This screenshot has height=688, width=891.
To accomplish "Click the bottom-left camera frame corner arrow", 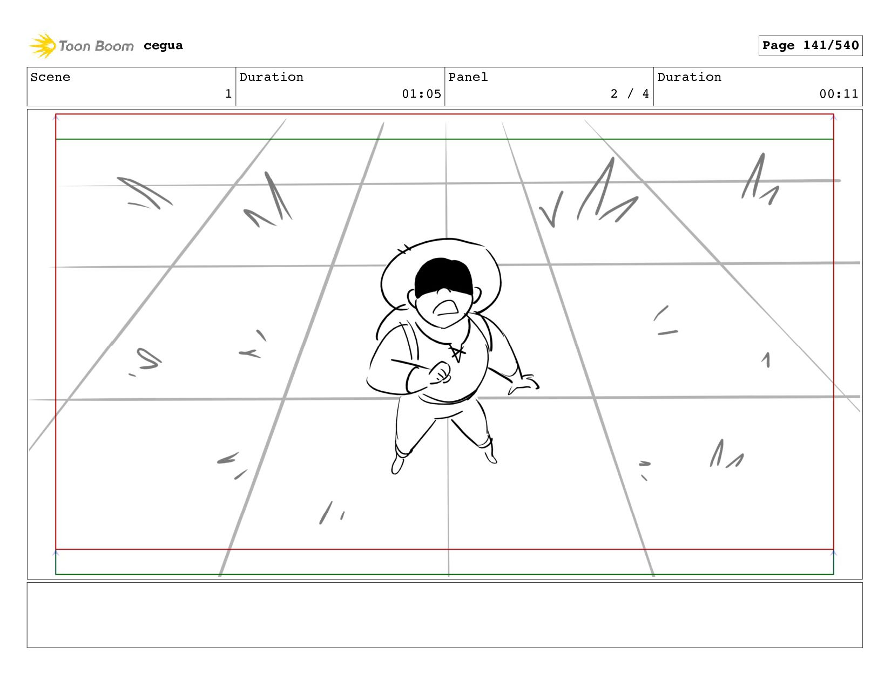I will point(56,553).
